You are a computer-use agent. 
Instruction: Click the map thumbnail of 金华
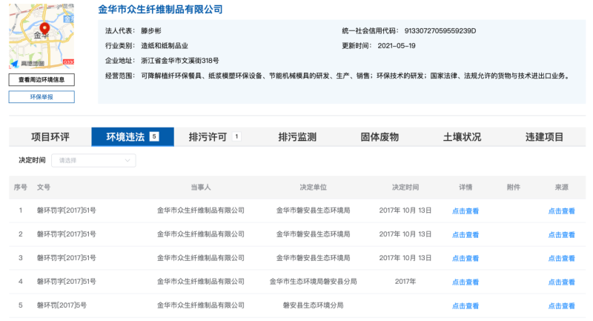point(42,36)
